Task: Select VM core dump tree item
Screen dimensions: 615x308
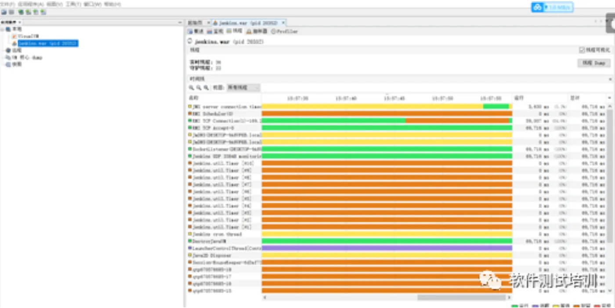Action: (27, 57)
